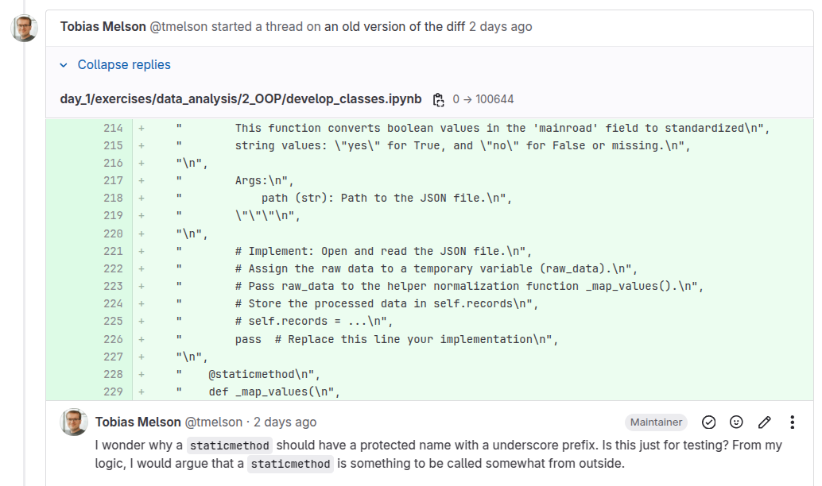Open the develop_classes.ipynb file link
The height and width of the screenshot is (486, 822).
point(241,99)
